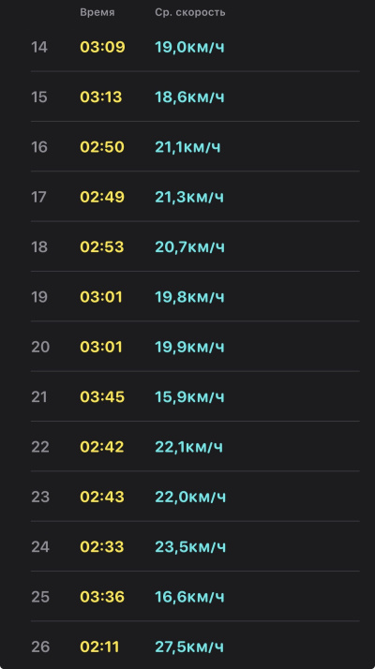Screen dimensions: 375x669
Task: Select the 19,9км/ч speed in split 20
Action: [x=189, y=347]
